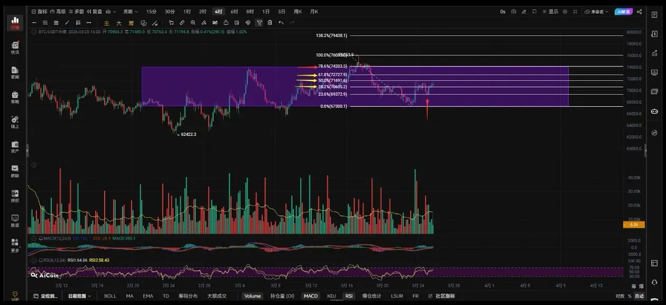Open the 行情 market sidebar section
This screenshot has width=666, height=305.
[15, 23]
